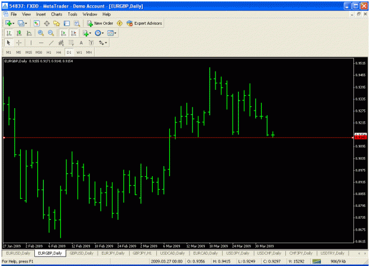
Task: Select the trendline drawing tool
Action: [51, 43]
